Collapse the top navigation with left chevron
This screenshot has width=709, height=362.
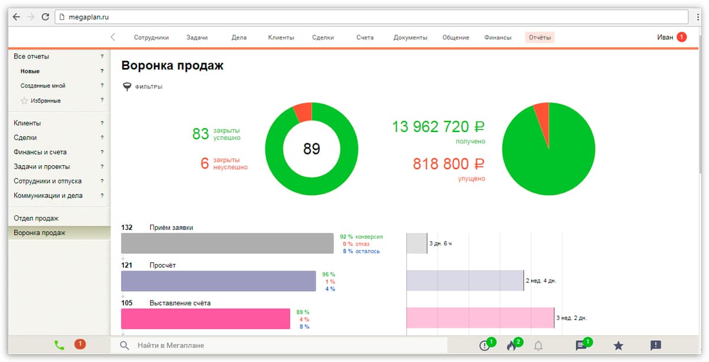point(113,37)
